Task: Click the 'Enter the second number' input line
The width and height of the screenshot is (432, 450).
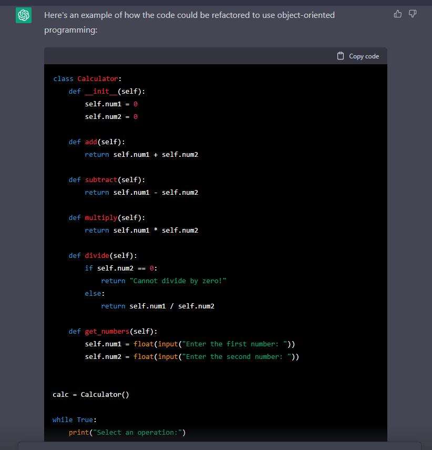Action: click(x=192, y=356)
